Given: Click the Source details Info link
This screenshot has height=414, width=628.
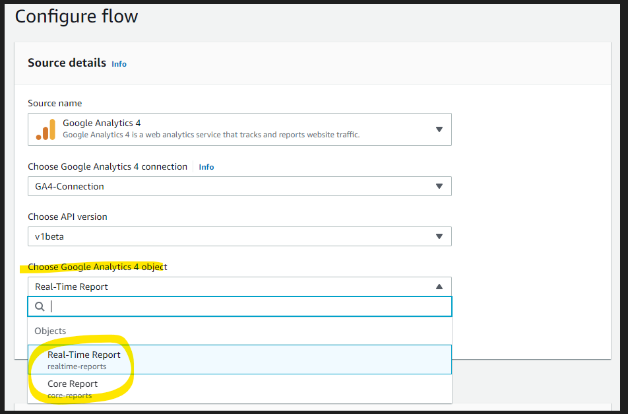Looking at the screenshot, I should 119,64.
